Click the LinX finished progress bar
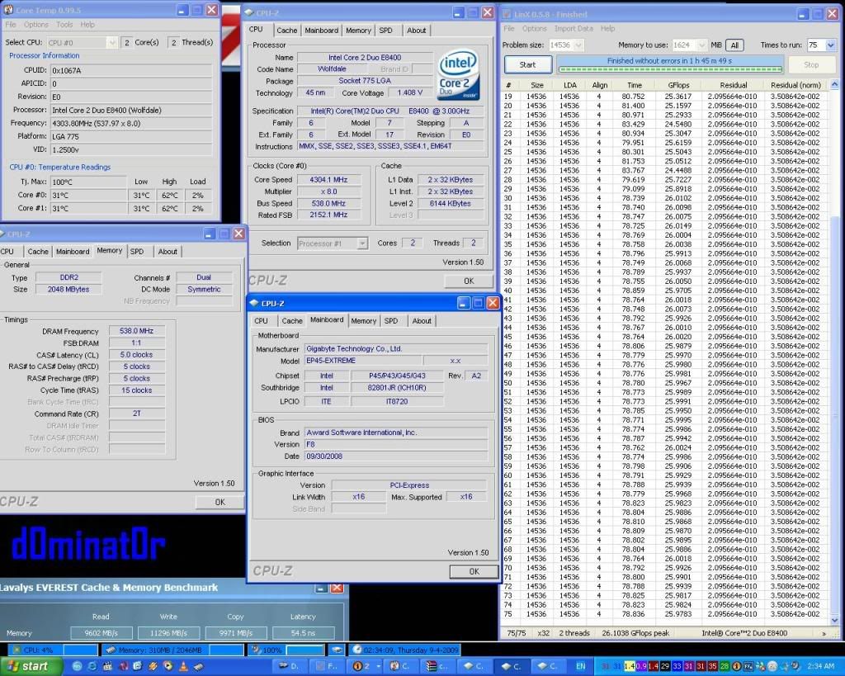Screen dimensions: 845x676 click(670, 69)
